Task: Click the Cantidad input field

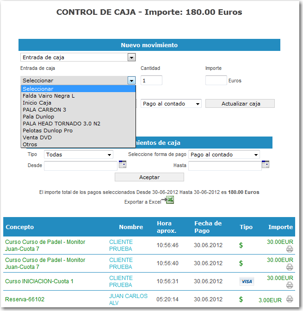Action: point(152,81)
